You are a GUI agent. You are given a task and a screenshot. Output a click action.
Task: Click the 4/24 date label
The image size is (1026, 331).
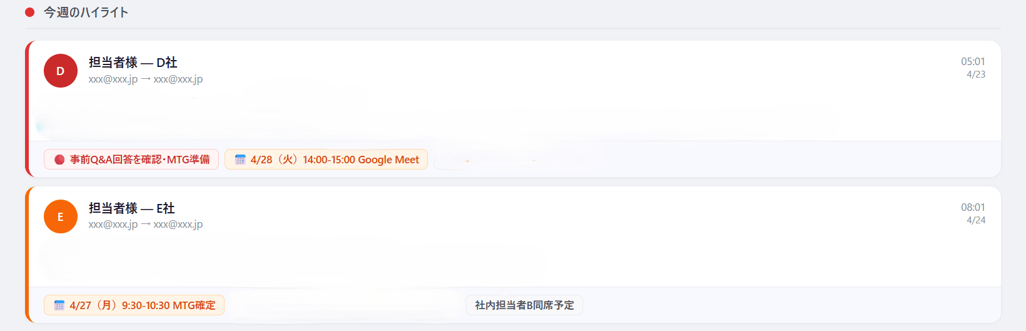pos(976,220)
